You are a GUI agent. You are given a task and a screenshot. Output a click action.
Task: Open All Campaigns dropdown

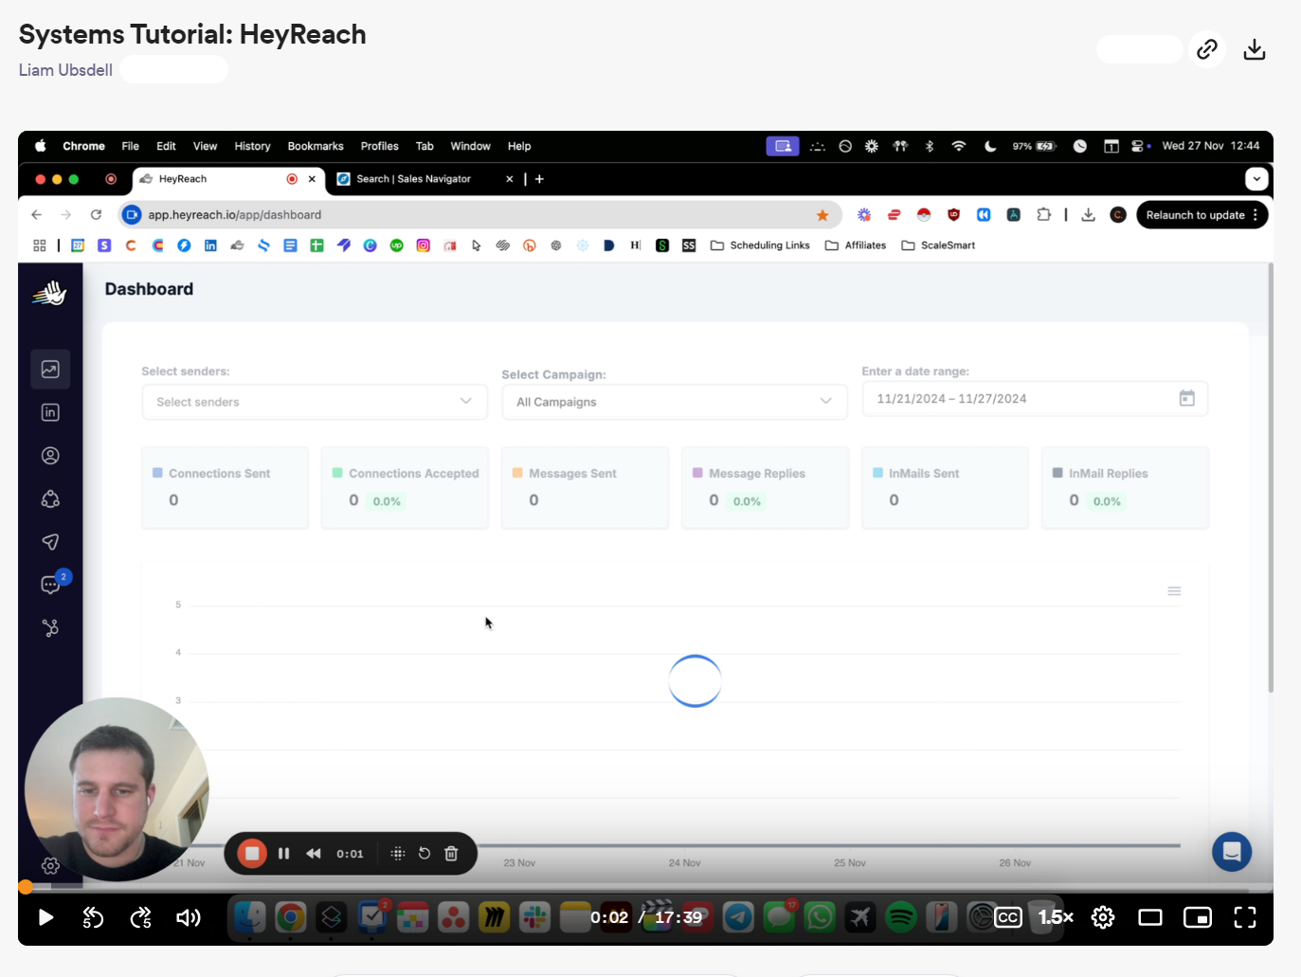click(675, 402)
